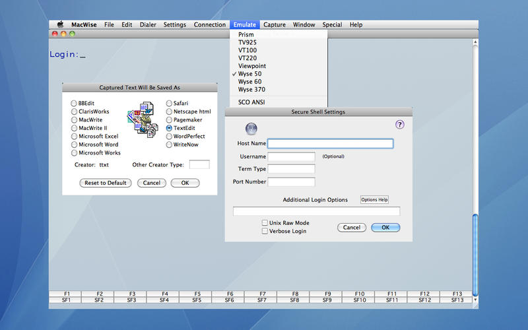Open the Help menu
The height and width of the screenshot is (330, 528).
tap(356, 24)
